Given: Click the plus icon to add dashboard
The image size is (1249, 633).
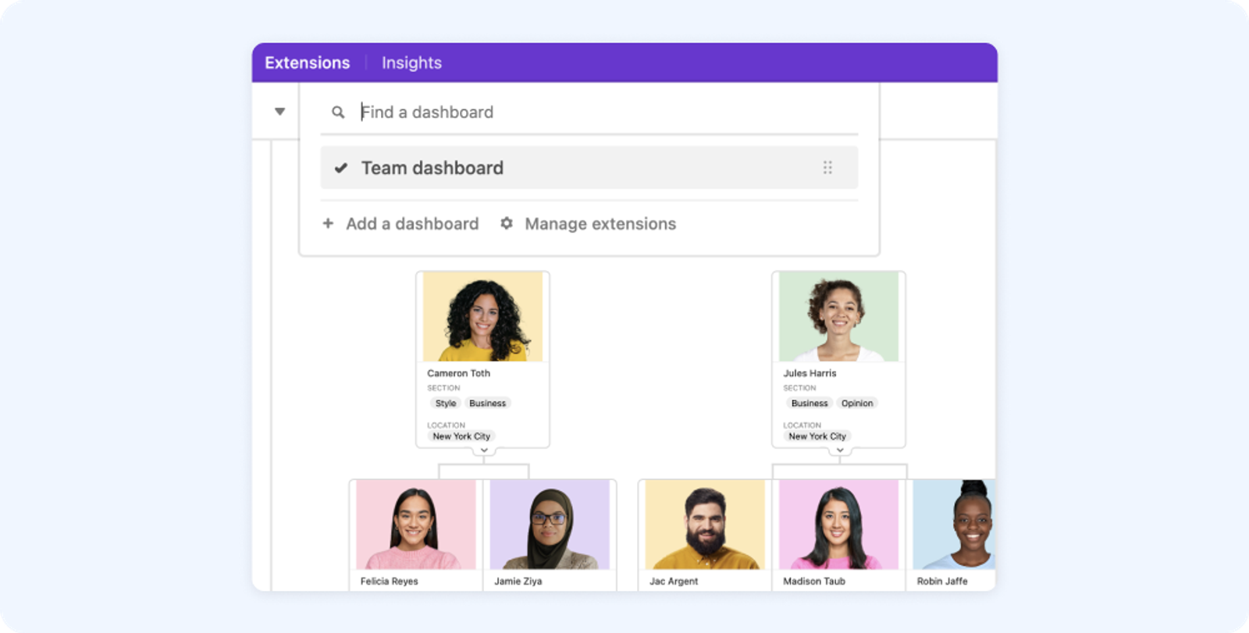Looking at the screenshot, I should [x=328, y=224].
